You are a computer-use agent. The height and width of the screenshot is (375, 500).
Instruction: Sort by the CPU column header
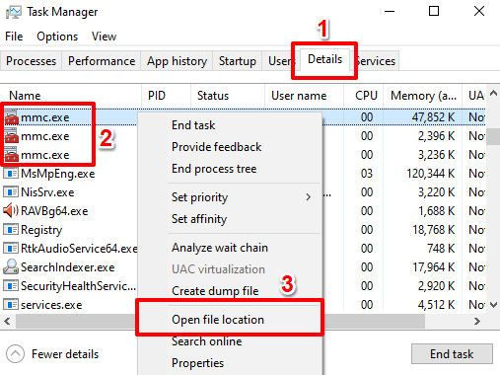pyautogui.click(x=364, y=96)
